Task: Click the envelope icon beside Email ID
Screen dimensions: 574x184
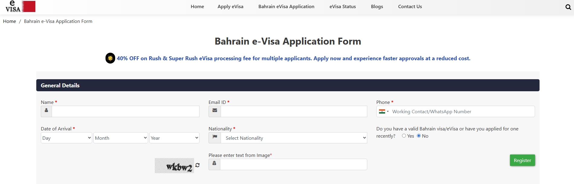Action: tap(215, 111)
